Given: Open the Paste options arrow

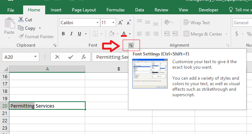Looking at the screenshot, I should coord(9,38).
